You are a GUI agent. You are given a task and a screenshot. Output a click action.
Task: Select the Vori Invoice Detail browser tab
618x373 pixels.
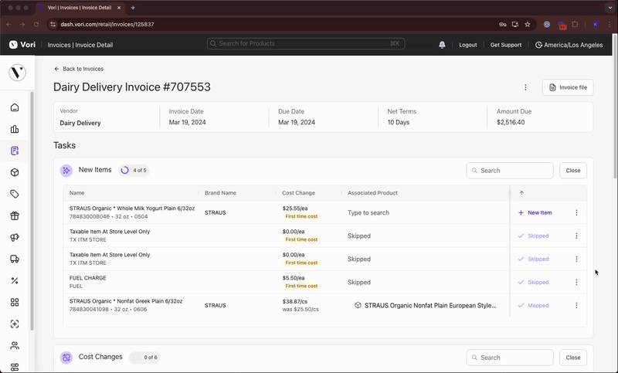[80, 8]
